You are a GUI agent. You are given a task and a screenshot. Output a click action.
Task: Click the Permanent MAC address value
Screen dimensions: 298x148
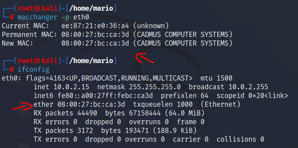(x=95, y=35)
